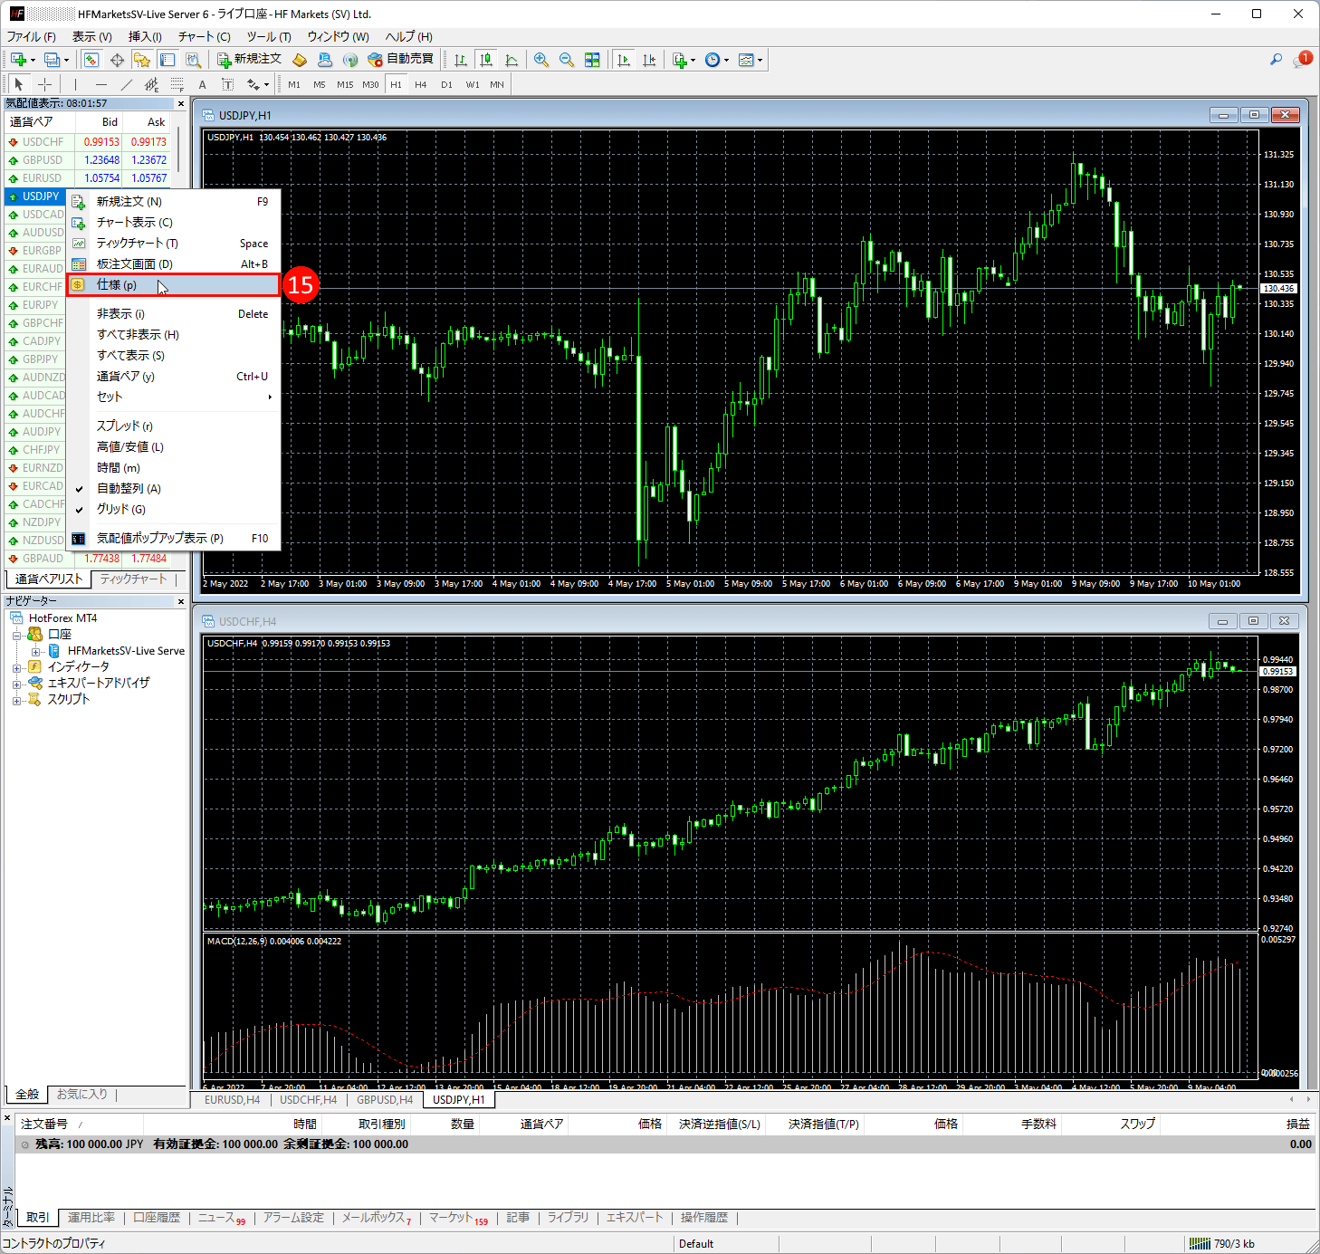The image size is (1320, 1254).
Task: Select the draw horizontal line tool
Action: [x=100, y=84]
